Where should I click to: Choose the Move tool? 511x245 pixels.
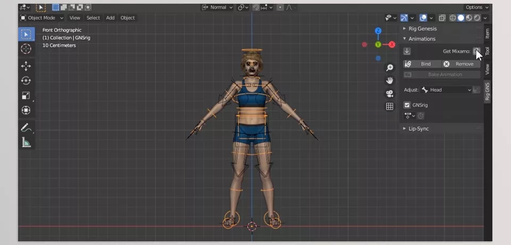click(26, 66)
